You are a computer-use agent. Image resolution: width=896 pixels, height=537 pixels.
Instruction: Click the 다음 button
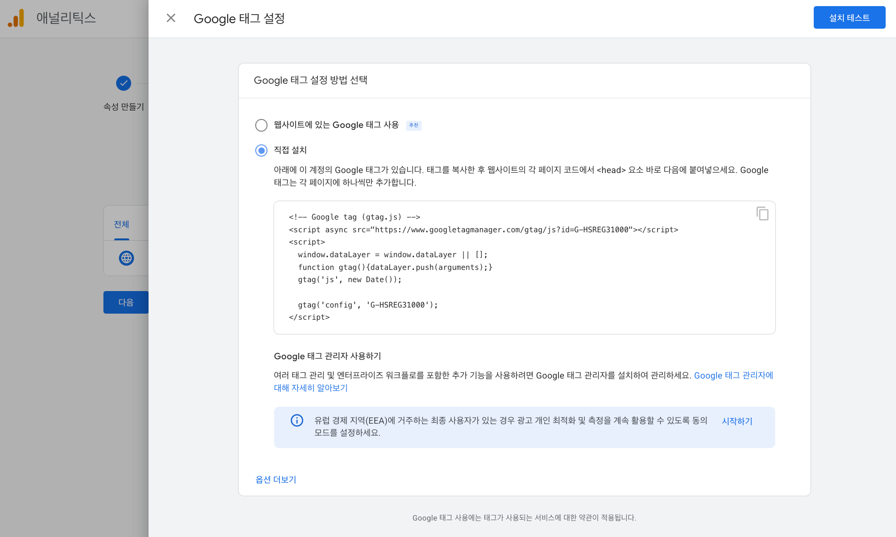pyautogui.click(x=126, y=302)
